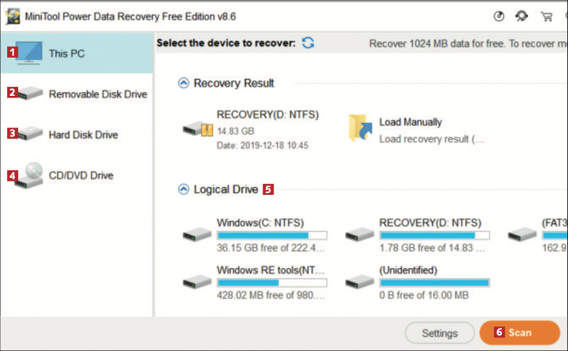Screen dimensions: 568x351
Task: Click the refresh device list icon
Action: (309, 43)
